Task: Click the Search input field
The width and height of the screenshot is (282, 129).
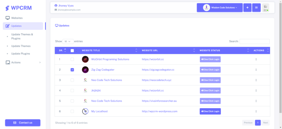Action: pos(254,41)
